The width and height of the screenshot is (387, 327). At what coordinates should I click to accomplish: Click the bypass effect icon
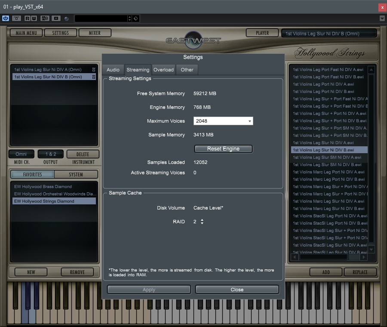click(x=16, y=18)
